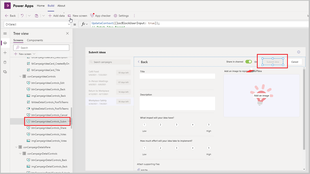310x174 pixels.
Task: Click the Tree view search box
Action: click(41, 48)
